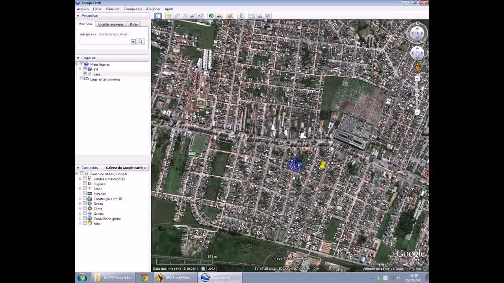
Task: Click the Windows Start button
Action: [x=82, y=277]
